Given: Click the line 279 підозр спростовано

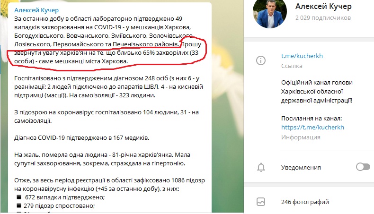Looking at the screenshot, I should pyautogui.click(x=59, y=205).
